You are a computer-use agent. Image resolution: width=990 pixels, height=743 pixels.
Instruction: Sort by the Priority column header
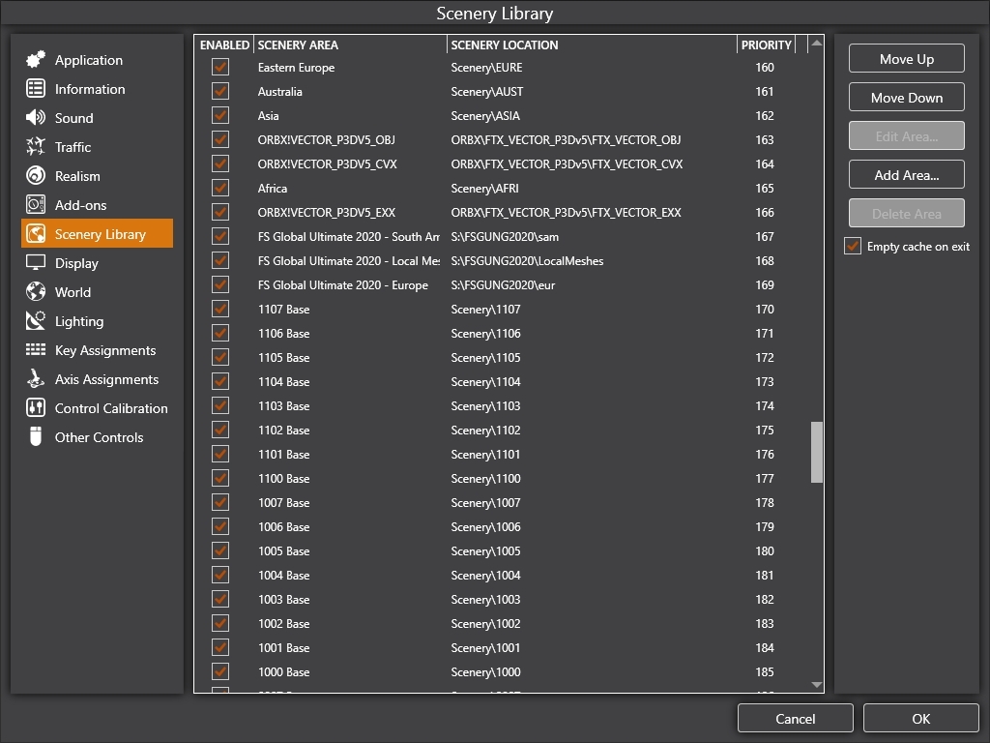click(765, 45)
